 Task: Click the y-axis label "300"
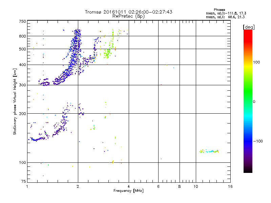[x=23, y=85]
